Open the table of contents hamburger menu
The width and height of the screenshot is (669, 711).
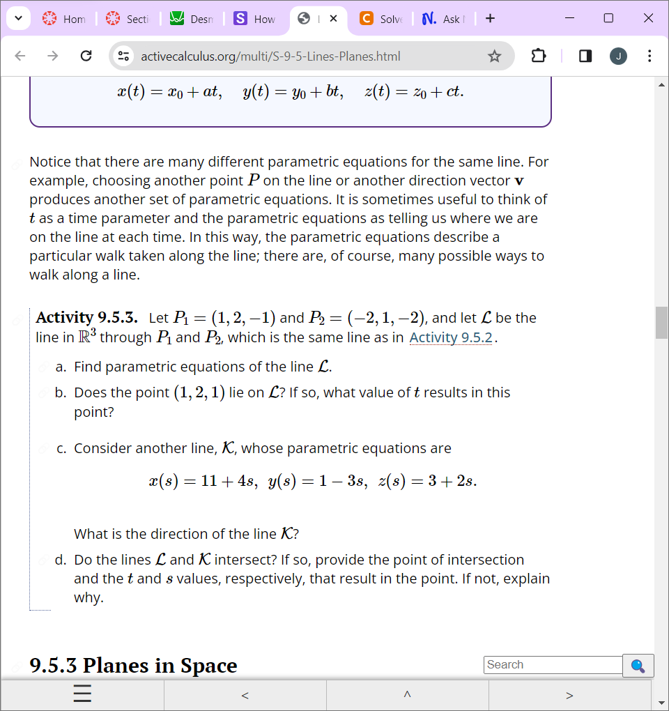tap(82, 694)
